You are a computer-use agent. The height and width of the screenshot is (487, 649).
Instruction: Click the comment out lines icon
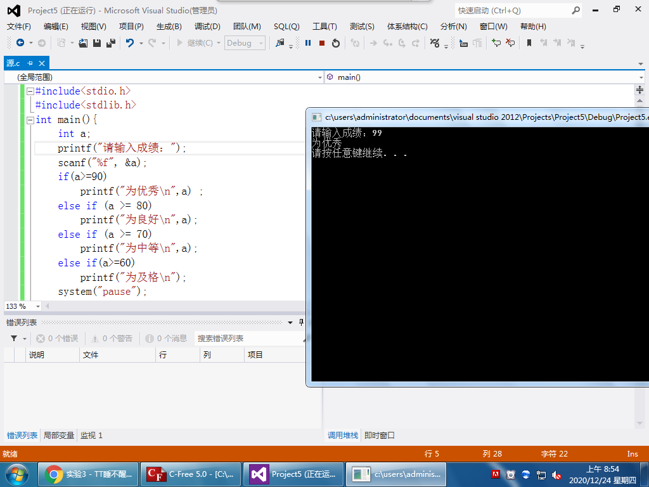tap(496, 42)
